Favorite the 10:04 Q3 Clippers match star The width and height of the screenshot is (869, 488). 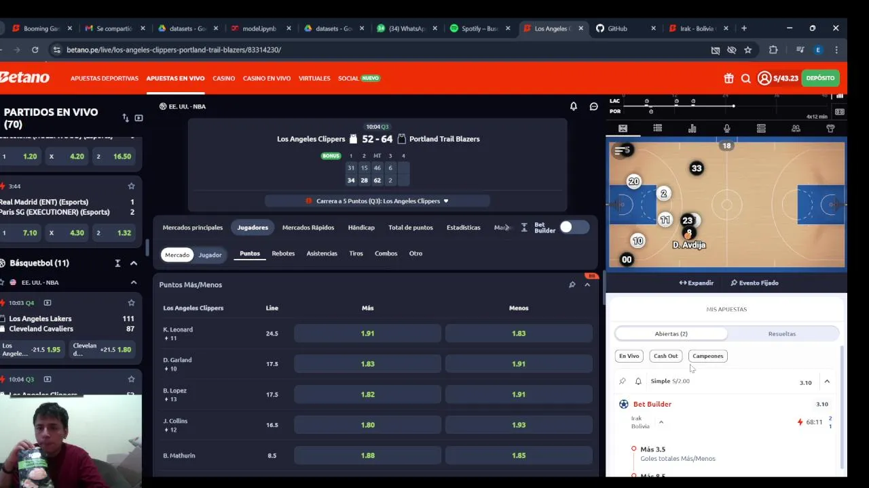(x=131, y=379)
